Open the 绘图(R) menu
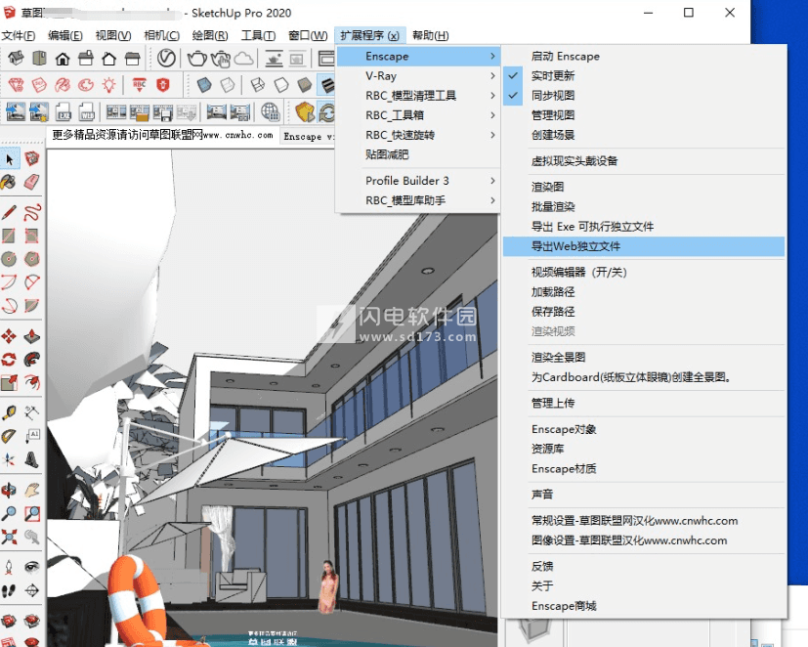The width and height of the screenshot is (808, 647). click(x=210, y=35)
